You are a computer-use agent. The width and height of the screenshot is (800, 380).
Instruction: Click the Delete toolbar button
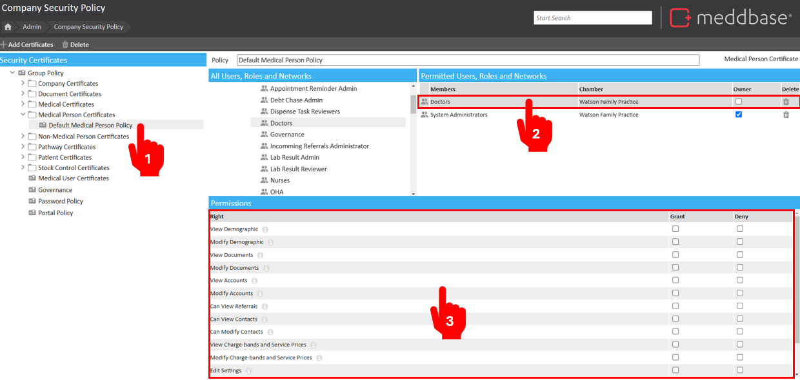point(75,44)
